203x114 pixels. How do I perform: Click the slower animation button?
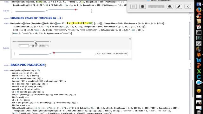pyautogui.click(x=43, y=46)
